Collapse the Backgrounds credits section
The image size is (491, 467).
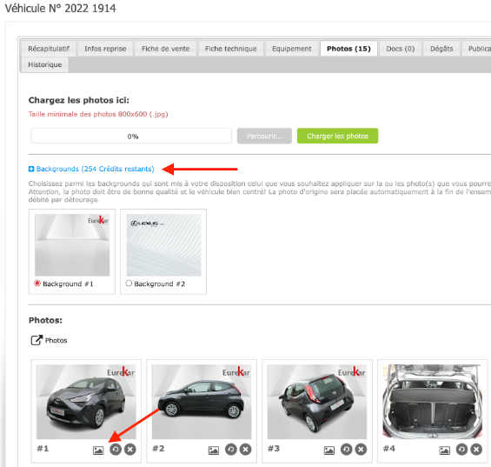click(x=31, y=169)
